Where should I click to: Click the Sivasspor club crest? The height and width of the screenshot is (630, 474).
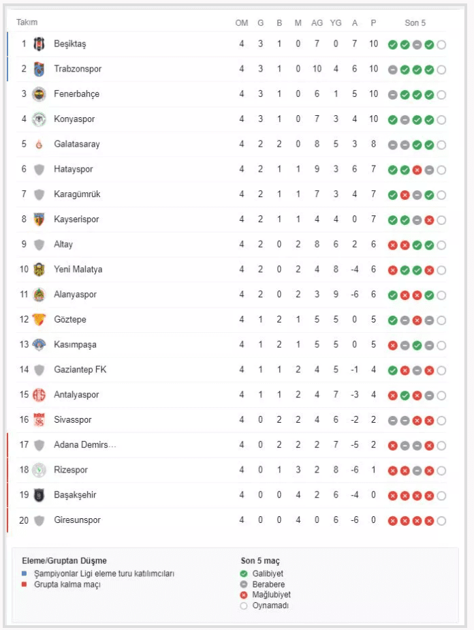39,420
